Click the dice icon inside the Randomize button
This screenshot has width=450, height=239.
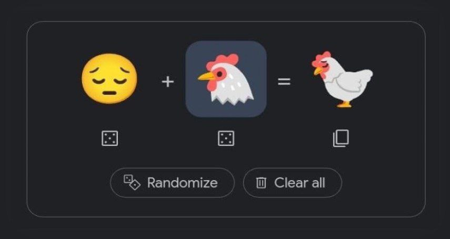pos(132,182)
